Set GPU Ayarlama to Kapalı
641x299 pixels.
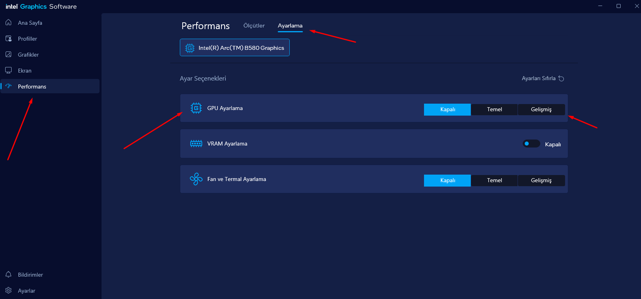coord(448,110)
